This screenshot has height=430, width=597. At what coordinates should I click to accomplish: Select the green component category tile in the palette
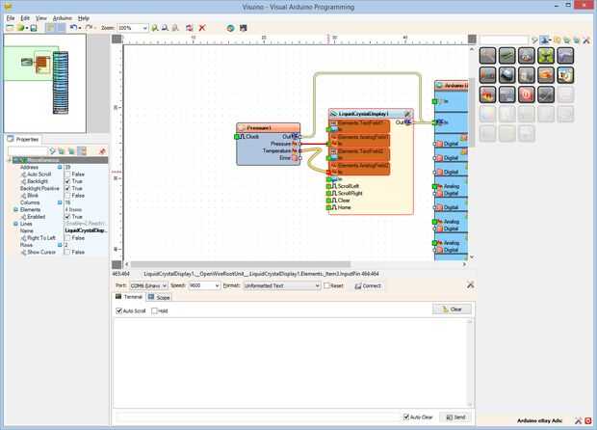[546, 56]
